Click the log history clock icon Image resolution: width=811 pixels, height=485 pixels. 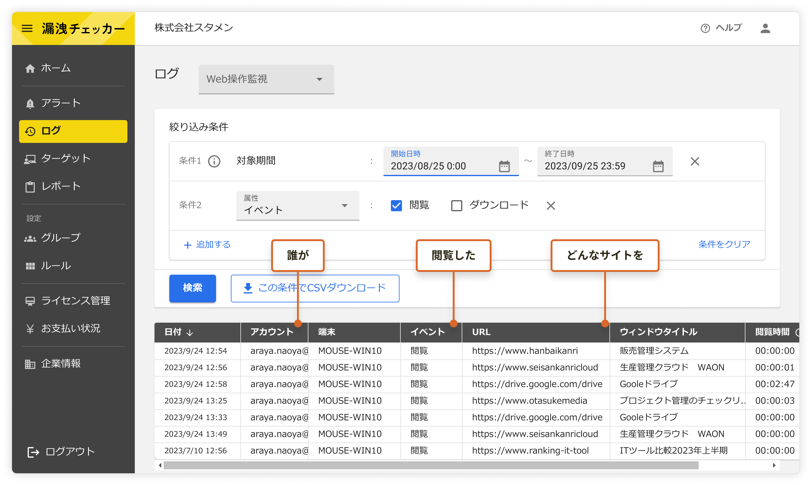pyautogui.click(x=30, y=131)
